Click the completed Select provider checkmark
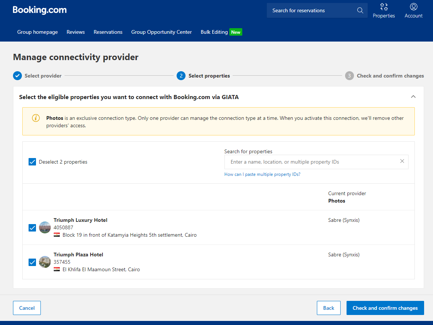 pyautogui.click(x=17, y=75)
